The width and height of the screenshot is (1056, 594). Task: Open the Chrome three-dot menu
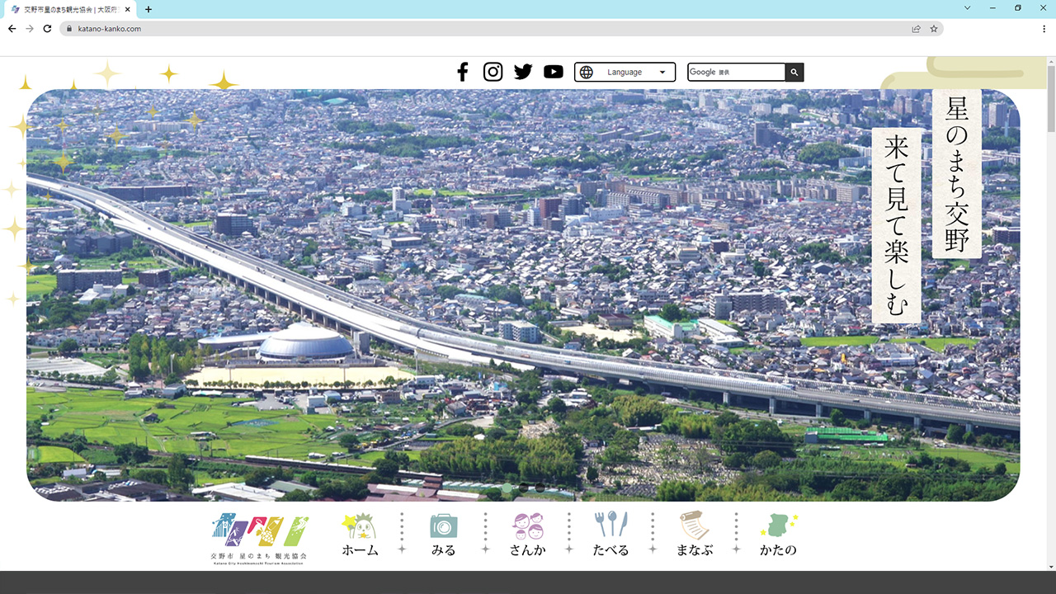[1044, 28]
